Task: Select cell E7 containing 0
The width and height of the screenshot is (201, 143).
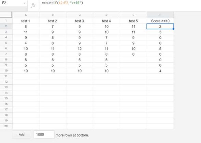Action: [x=133, y=54]
